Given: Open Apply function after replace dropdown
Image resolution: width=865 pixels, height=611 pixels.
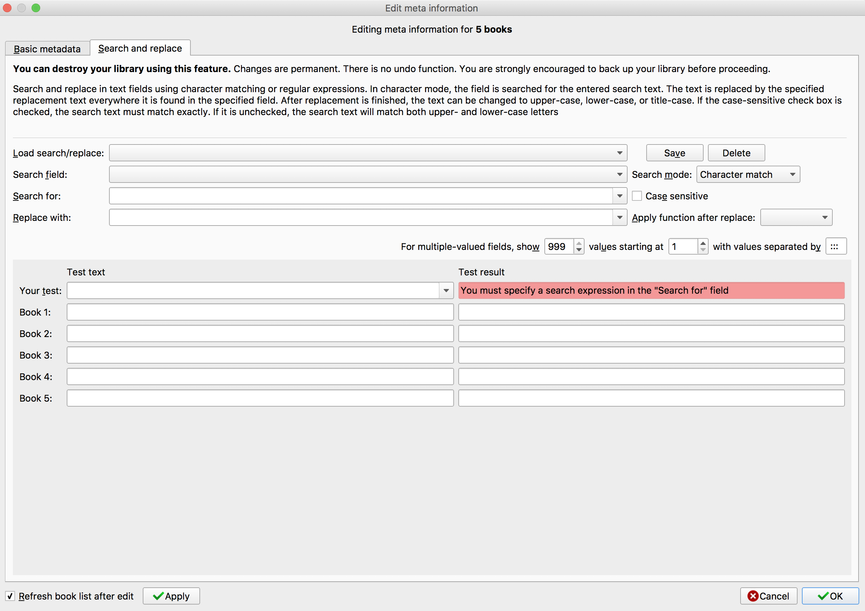Looking at the screenshot, I should (796, 217).
